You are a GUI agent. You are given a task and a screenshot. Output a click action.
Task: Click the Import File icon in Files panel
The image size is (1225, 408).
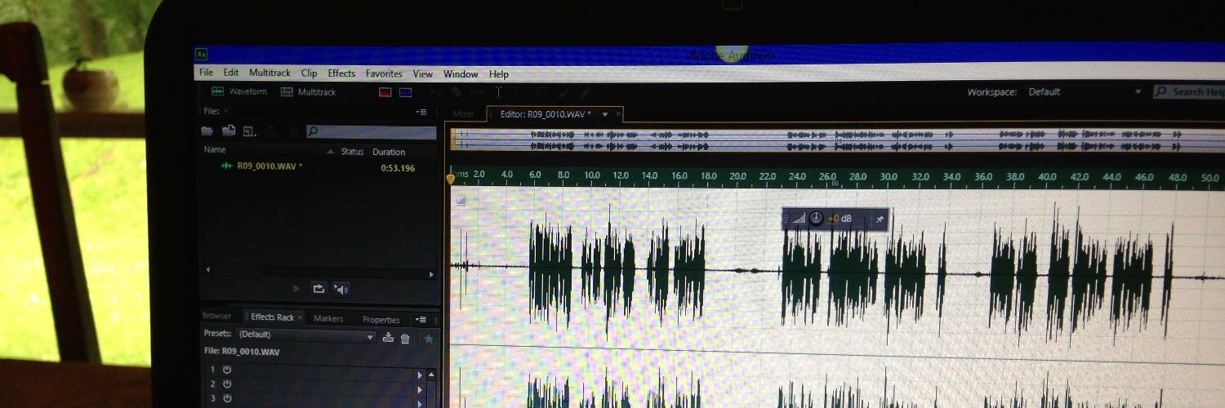pos(229,131)
